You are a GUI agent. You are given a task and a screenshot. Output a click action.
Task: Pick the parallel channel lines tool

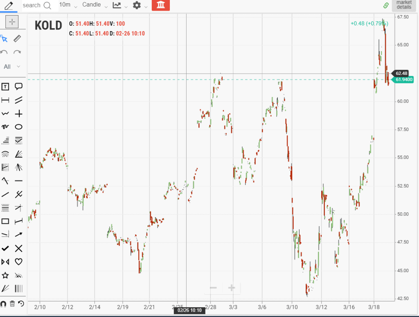18,100
